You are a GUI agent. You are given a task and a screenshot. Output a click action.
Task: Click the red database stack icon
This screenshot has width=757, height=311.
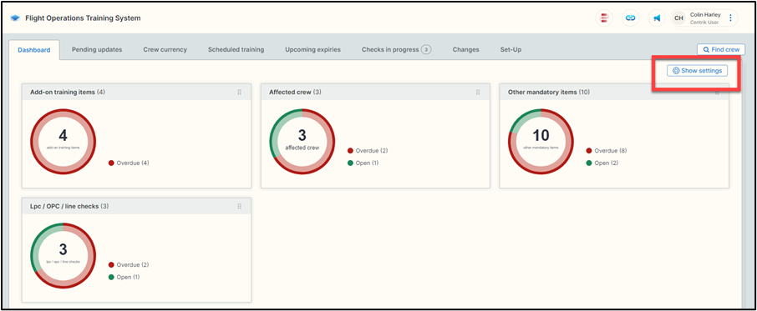603,18
